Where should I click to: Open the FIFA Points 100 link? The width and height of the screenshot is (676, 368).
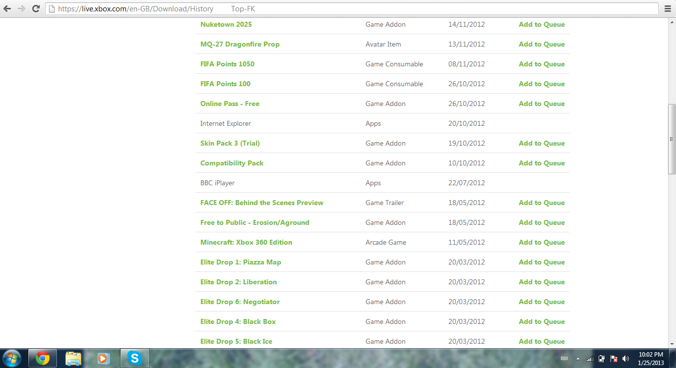[x=225, y=84]
